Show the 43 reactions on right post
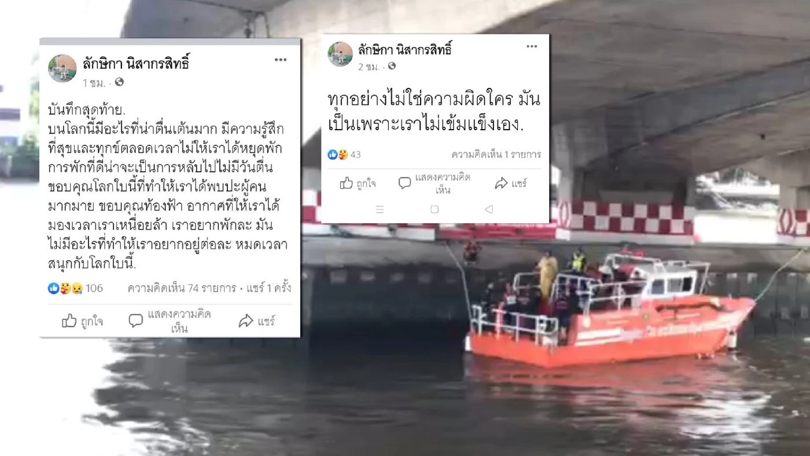Screen dimensions: 810x456 point(344,155)
